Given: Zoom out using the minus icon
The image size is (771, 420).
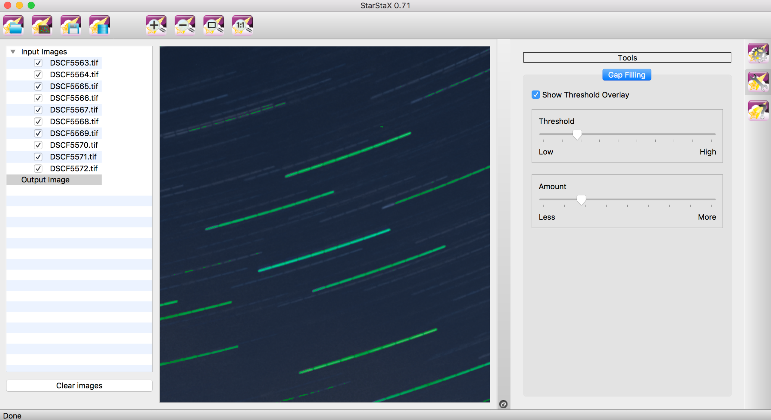Looking at the screenshot, I should coord(185,25).
